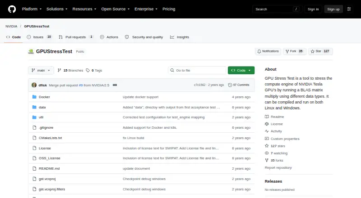Click the GPUStressTest breadcrumb link

37,26
